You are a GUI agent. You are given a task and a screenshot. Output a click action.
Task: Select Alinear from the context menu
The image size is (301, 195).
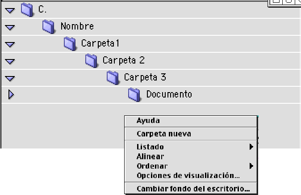(x=150, y=157)
